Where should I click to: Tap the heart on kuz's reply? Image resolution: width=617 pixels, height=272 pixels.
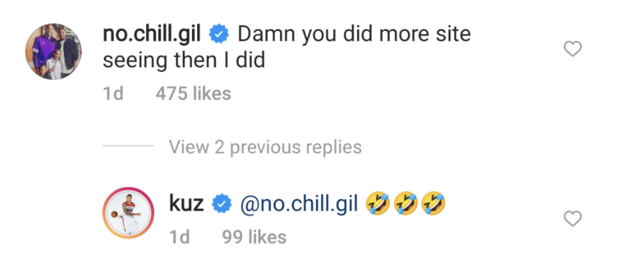coord(572,219)
